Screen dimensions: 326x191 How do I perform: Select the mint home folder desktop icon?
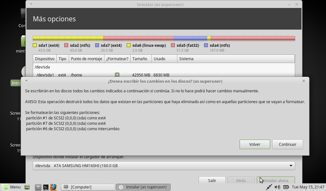[x=23, y=41]
